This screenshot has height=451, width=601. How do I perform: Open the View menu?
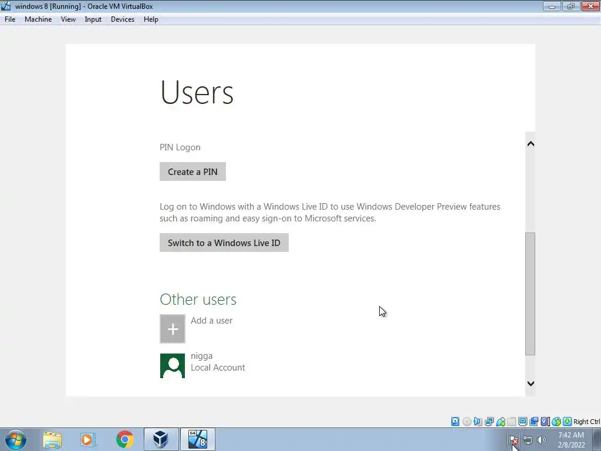pyautogui.click(x=68, y=19)
